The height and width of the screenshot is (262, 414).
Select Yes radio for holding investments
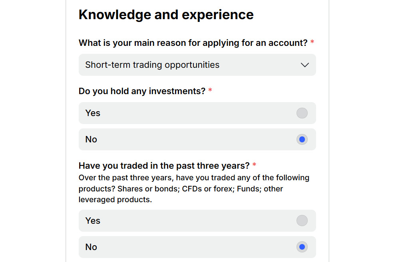[x=302, y=113]
